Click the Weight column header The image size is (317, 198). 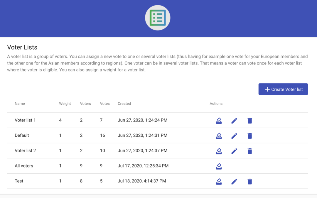[65, 104]
